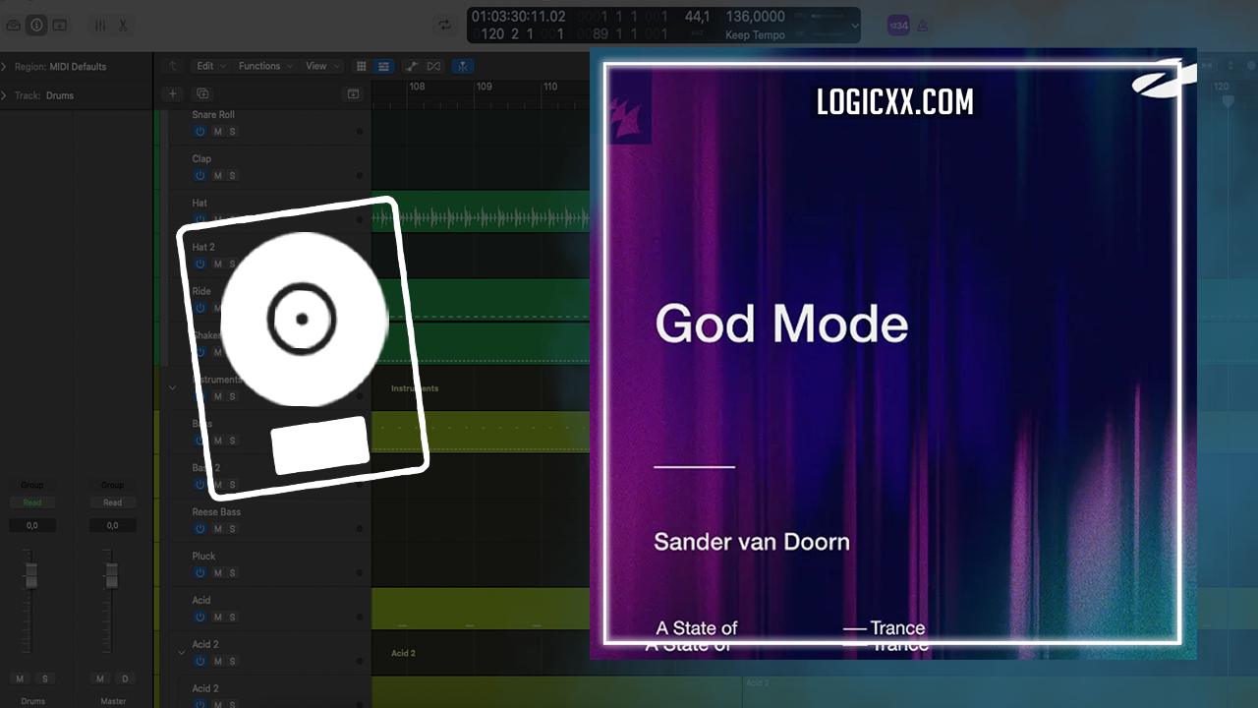1258x708 pixels.
Task: Expand the Region MIDI Defaults section
Action: [x=4, y=67]
